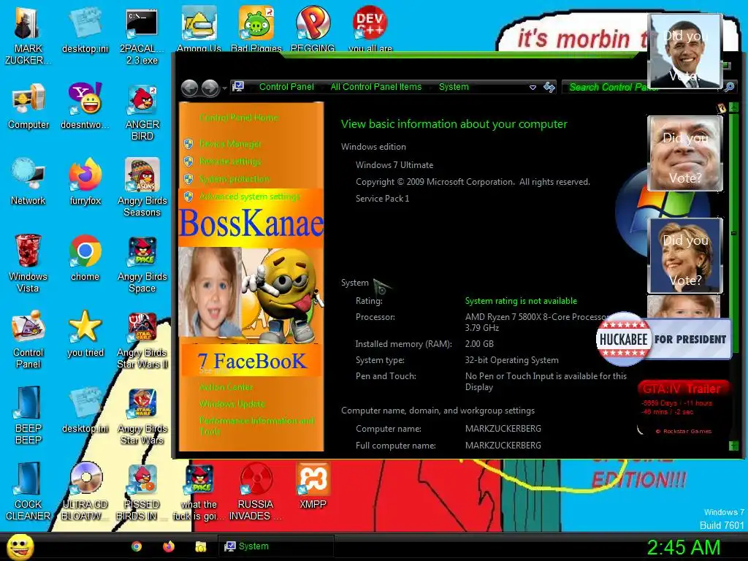Click All Control Panel Items breadcrumb
748x561 pixels.
(x=376, y=87)
